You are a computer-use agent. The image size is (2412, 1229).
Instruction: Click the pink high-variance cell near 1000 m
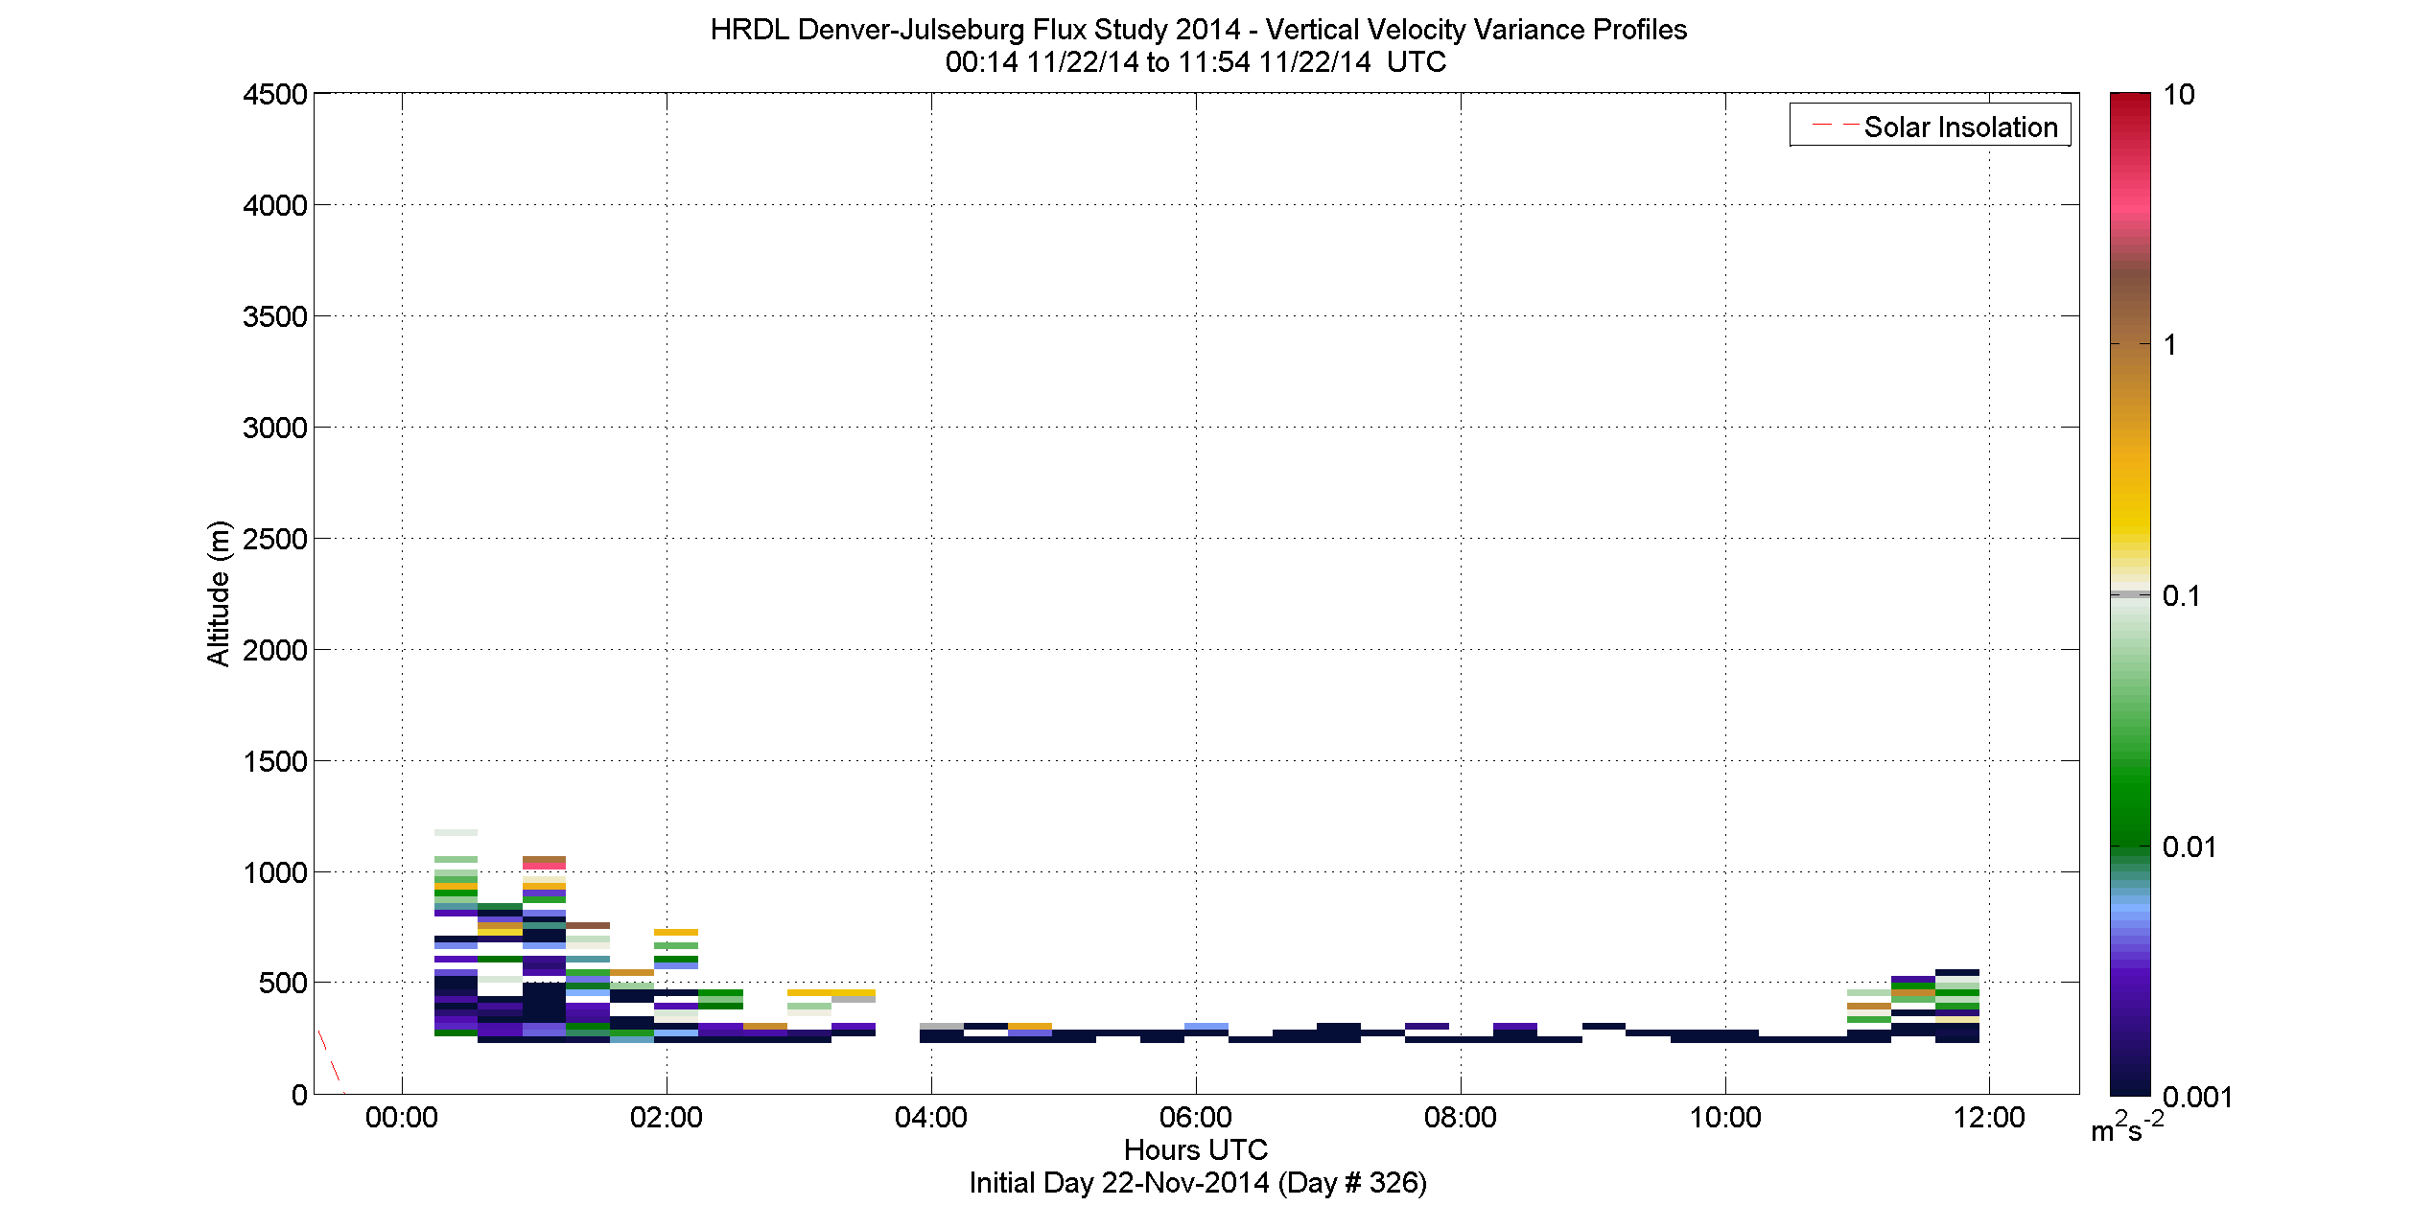(x=544, y=867)
